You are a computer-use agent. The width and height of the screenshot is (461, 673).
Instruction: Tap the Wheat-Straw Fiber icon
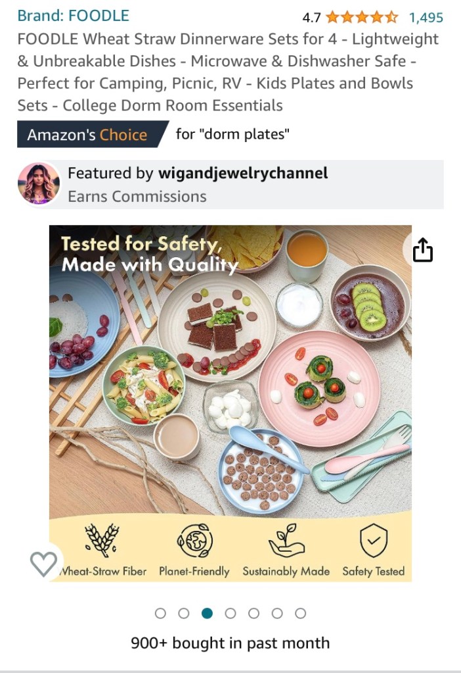pyautogui.click(x=101, y=540)
